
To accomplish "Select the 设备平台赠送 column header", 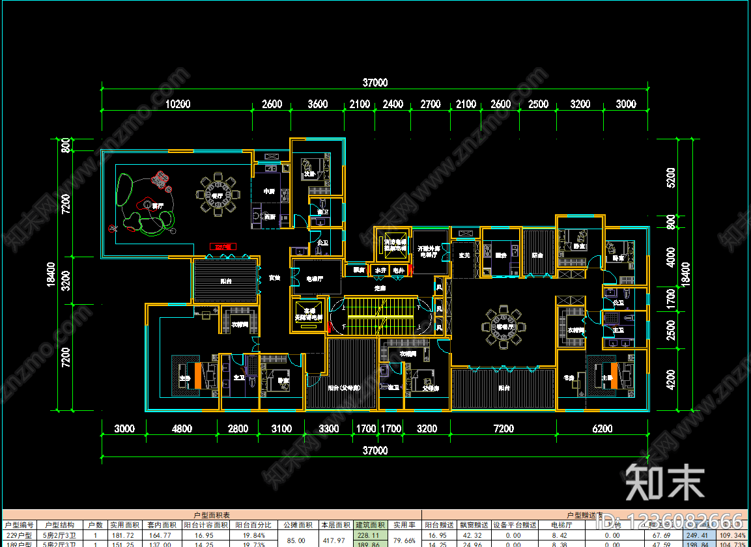I will coord(515,525).
